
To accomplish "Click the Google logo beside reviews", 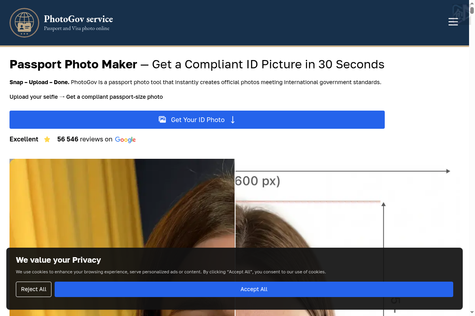I will click(x=125, y=139).
